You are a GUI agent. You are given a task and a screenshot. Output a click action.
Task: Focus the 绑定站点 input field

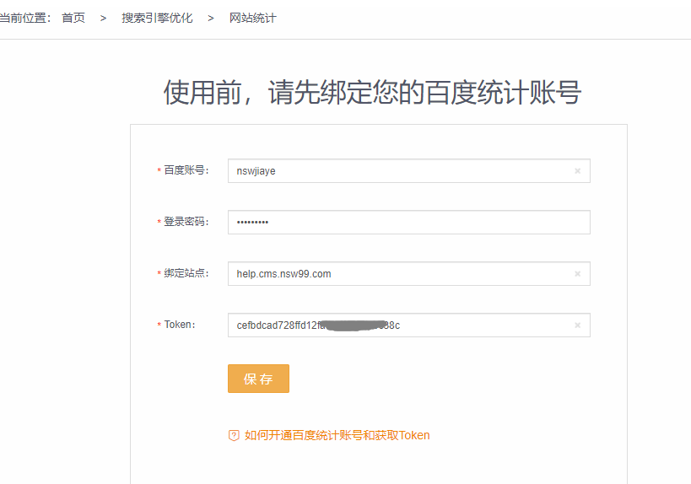coord(409,274)
